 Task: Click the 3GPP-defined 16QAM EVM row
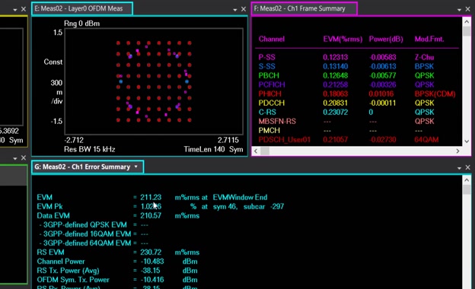[x=93, y=234]
